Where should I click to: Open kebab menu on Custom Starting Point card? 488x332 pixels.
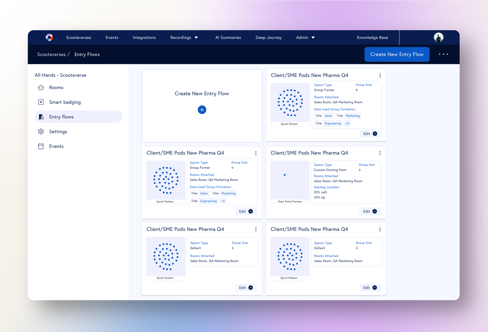[380, 153]
